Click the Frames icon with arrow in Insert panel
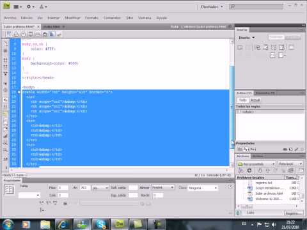The image size is (307, 230). click(282, 56)
